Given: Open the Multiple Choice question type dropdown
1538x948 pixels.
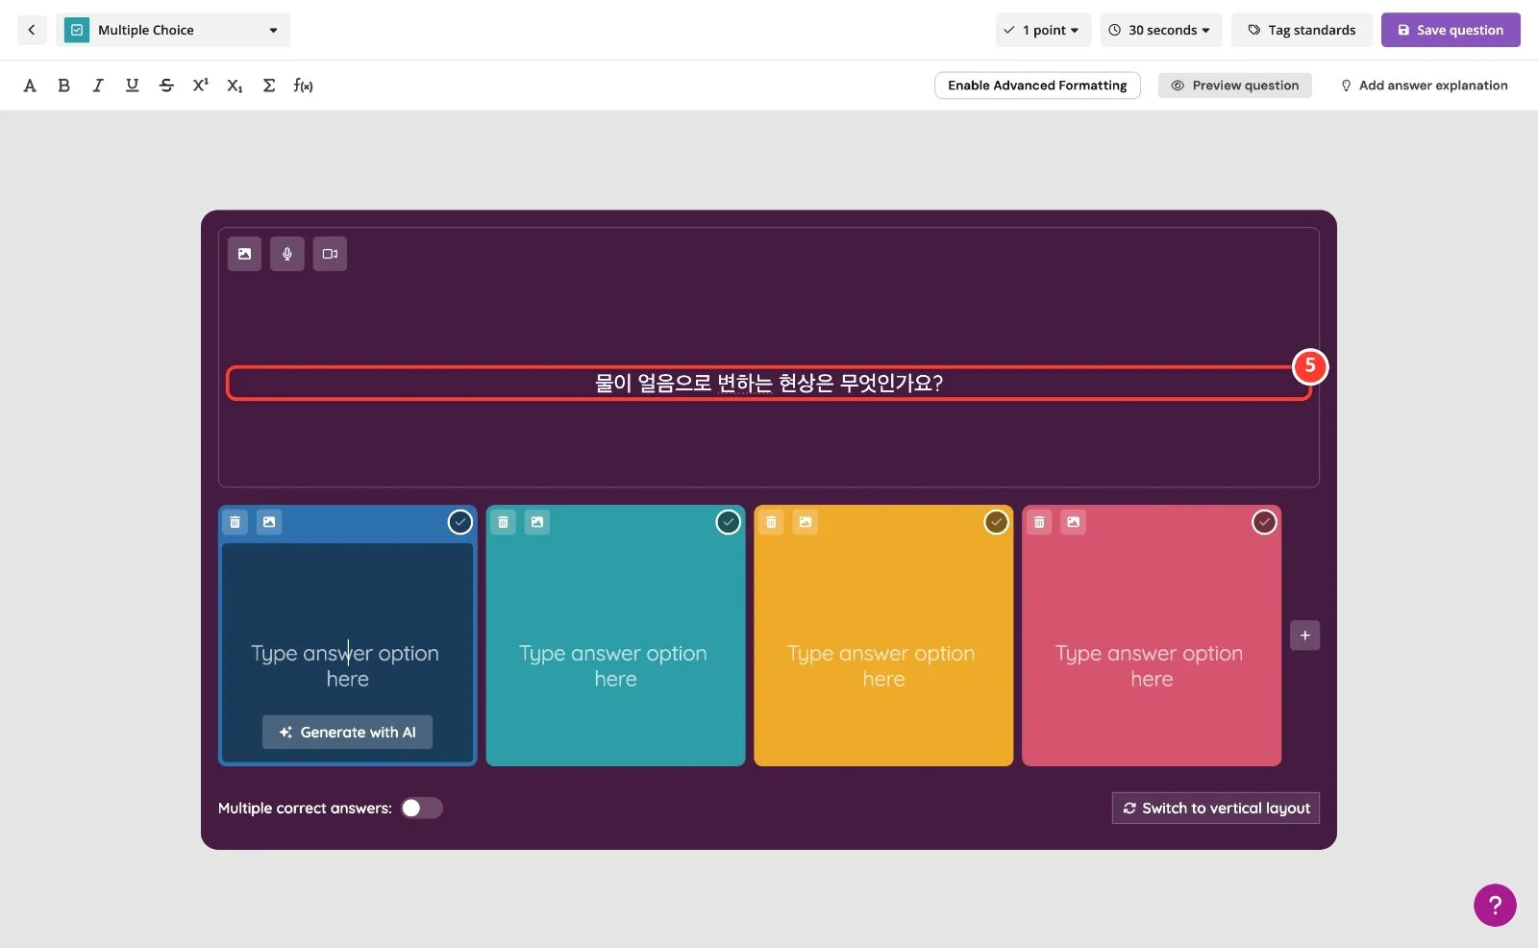Looking at the screenshot, I should (173, 30).
